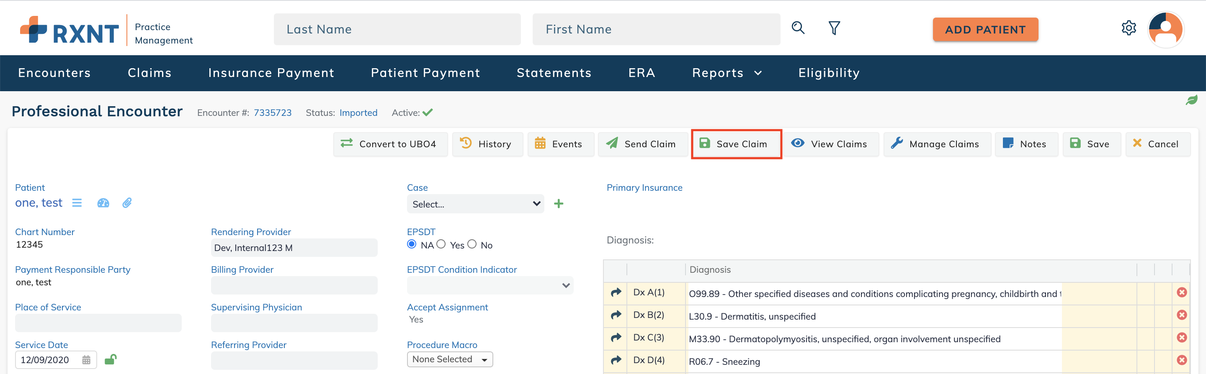1206x374 pixels.
Task: Toggle the service date lock icon
Action: tap(111, 359)
